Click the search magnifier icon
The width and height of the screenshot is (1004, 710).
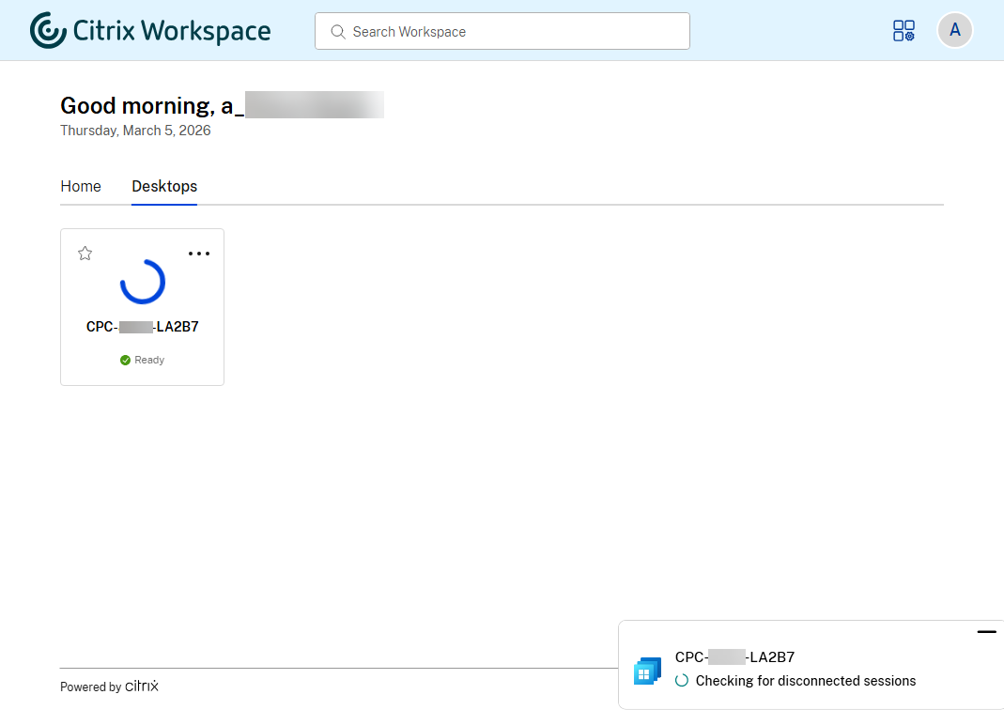click(x=338, y=32)
